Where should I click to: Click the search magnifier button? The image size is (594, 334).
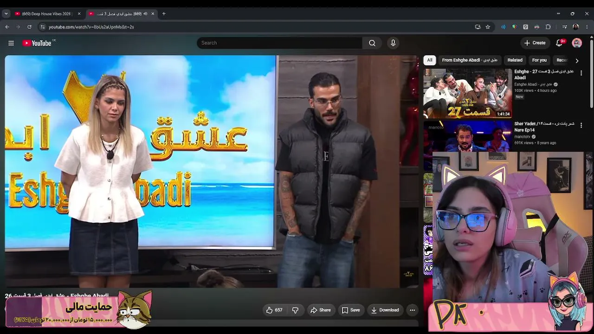point(372,43)
